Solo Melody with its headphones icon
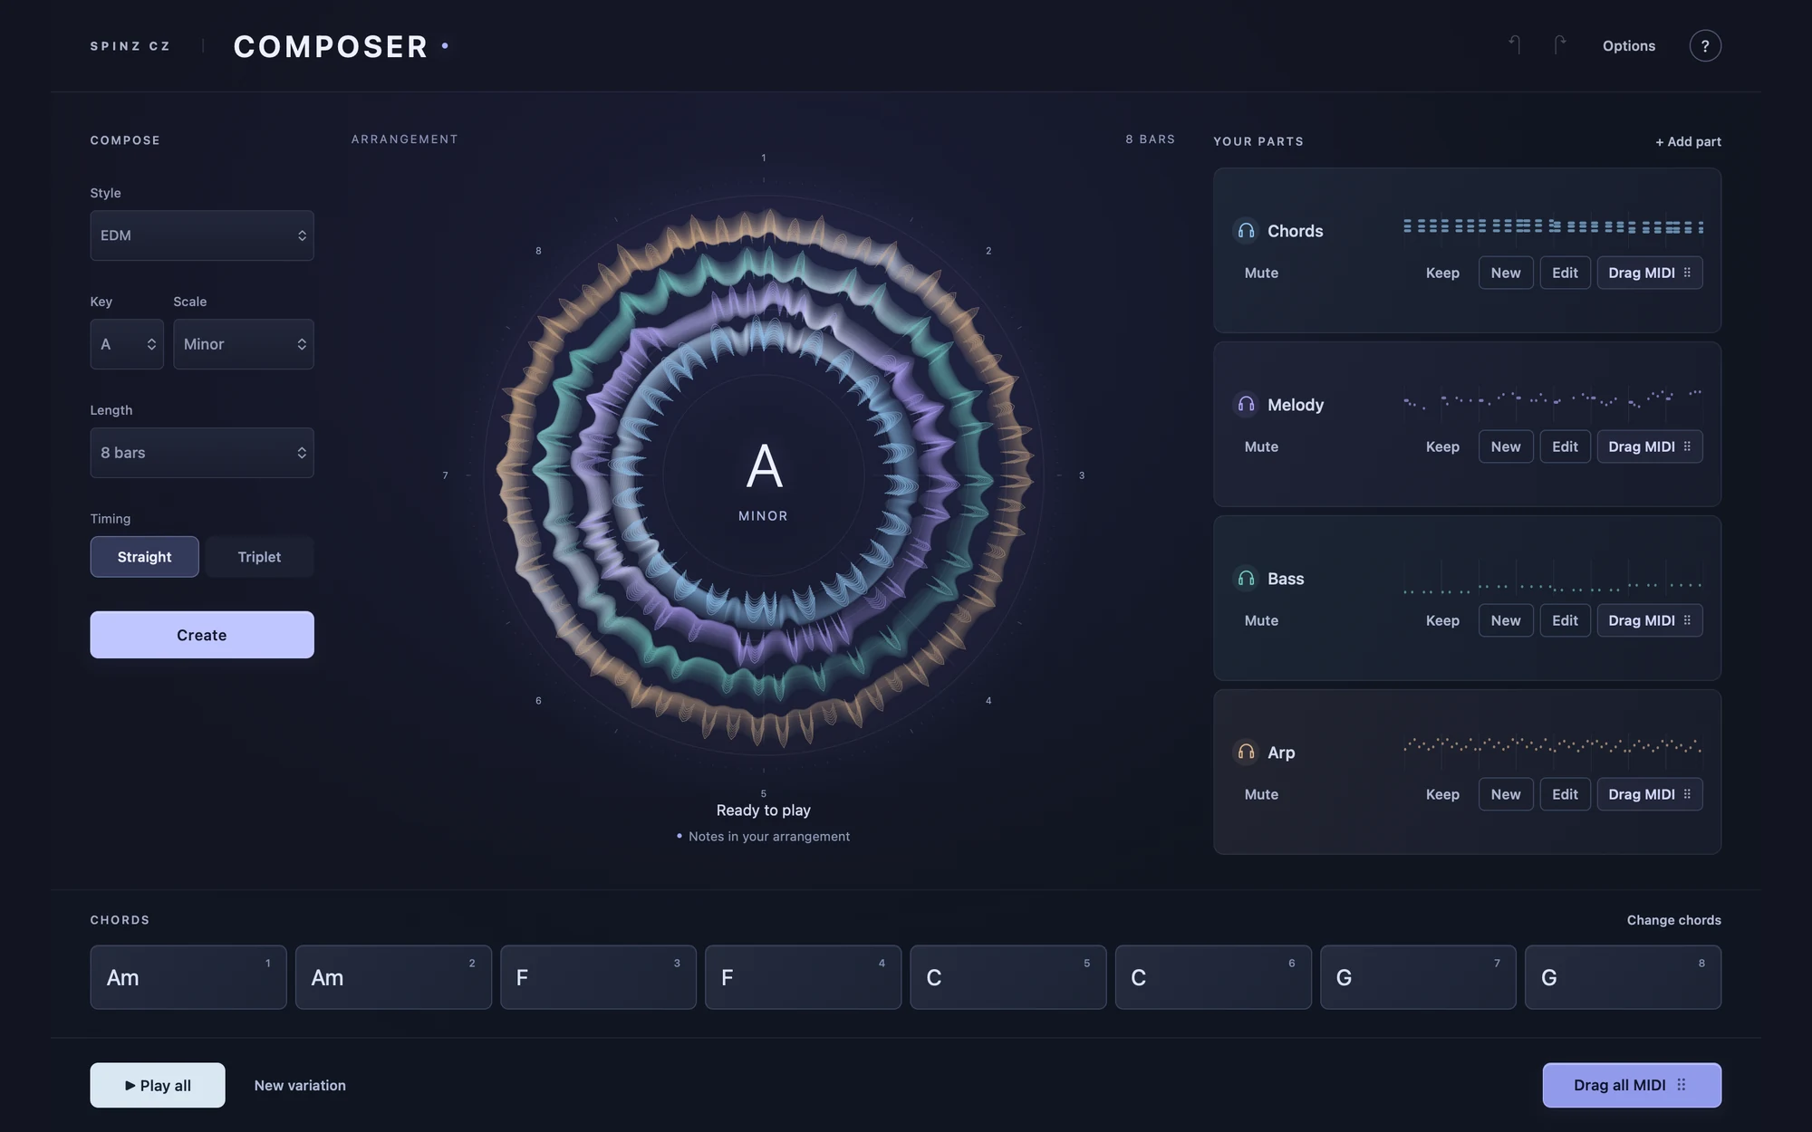 pyautogui.click(x=1246, y=405)
